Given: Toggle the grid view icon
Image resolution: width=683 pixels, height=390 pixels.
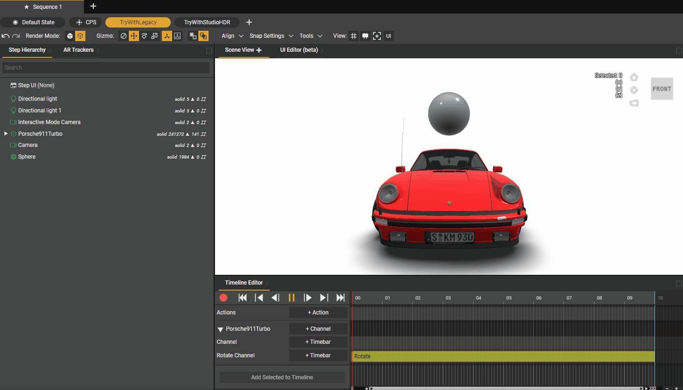Looking at the screenshot, I should coord(354,36).
